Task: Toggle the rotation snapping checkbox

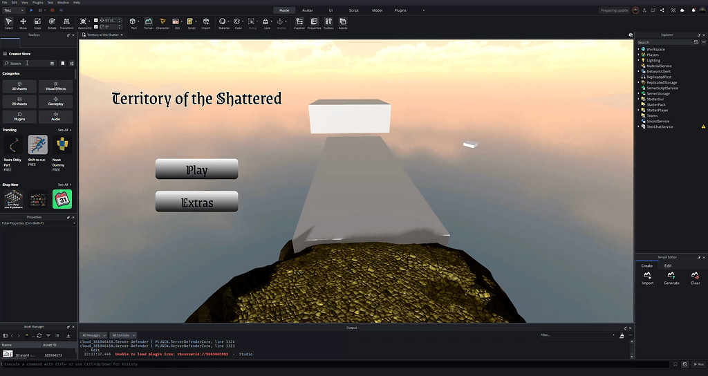Action: (x=95, y=27)
